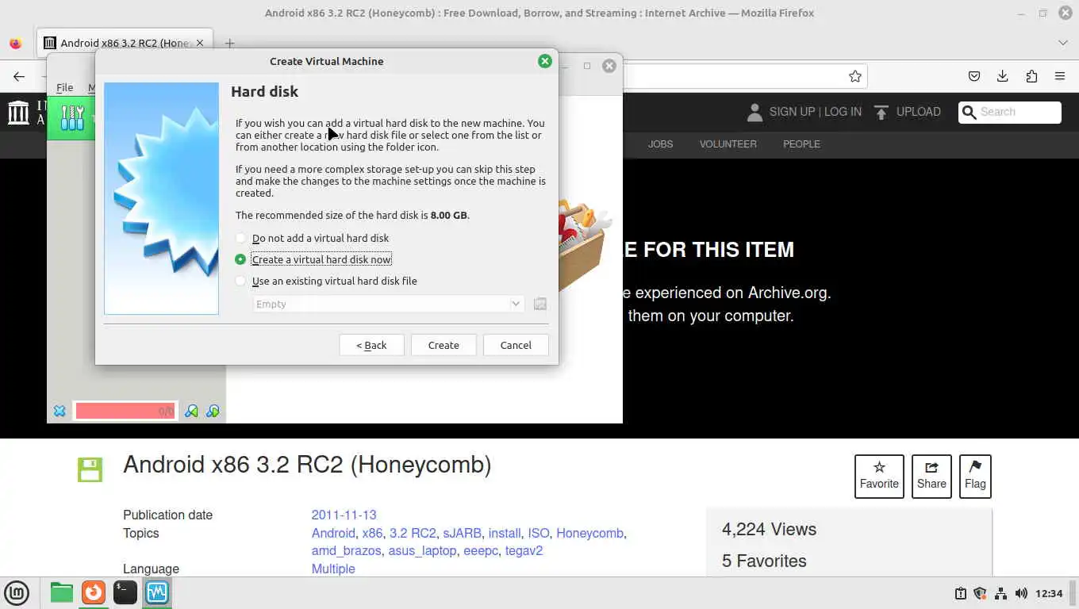Select 'Create a virtual hard disk now'
The width and height of the screenshot is (1079, 609).
click(x=313, y=259)
